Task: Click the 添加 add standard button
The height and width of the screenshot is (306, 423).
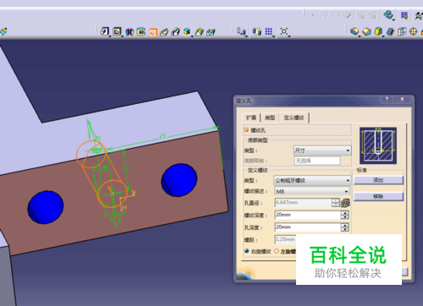Action: pyautogui.click(x=378, y=180)
